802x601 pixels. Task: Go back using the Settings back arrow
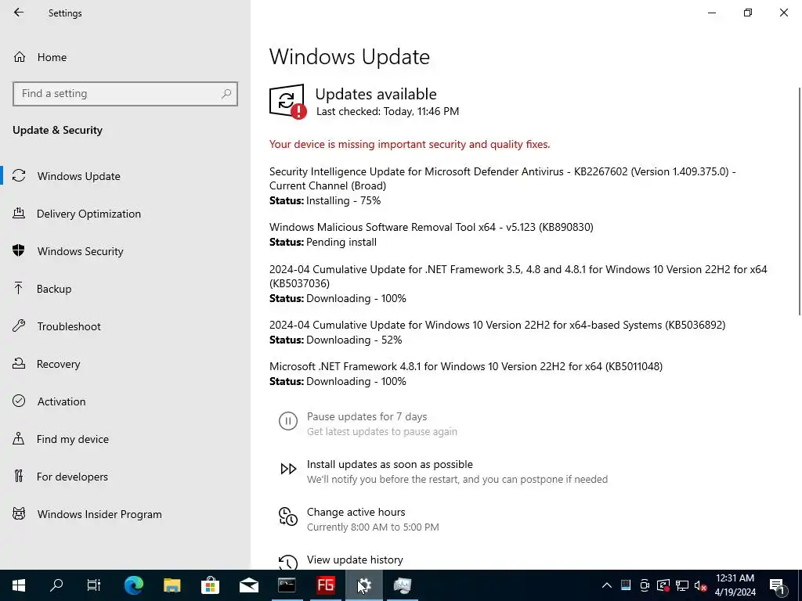pos(19,13)
